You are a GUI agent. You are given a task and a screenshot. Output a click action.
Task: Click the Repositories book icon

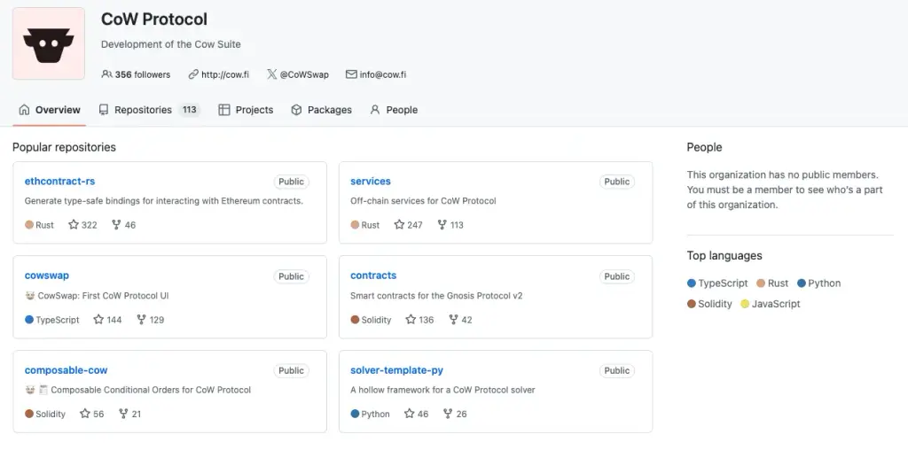click(x=104, y=109)
